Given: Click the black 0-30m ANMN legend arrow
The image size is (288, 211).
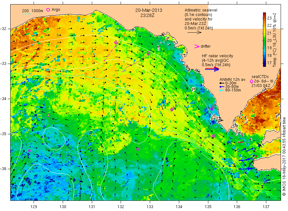Looking at the screenshot, I should click(222, 83).
